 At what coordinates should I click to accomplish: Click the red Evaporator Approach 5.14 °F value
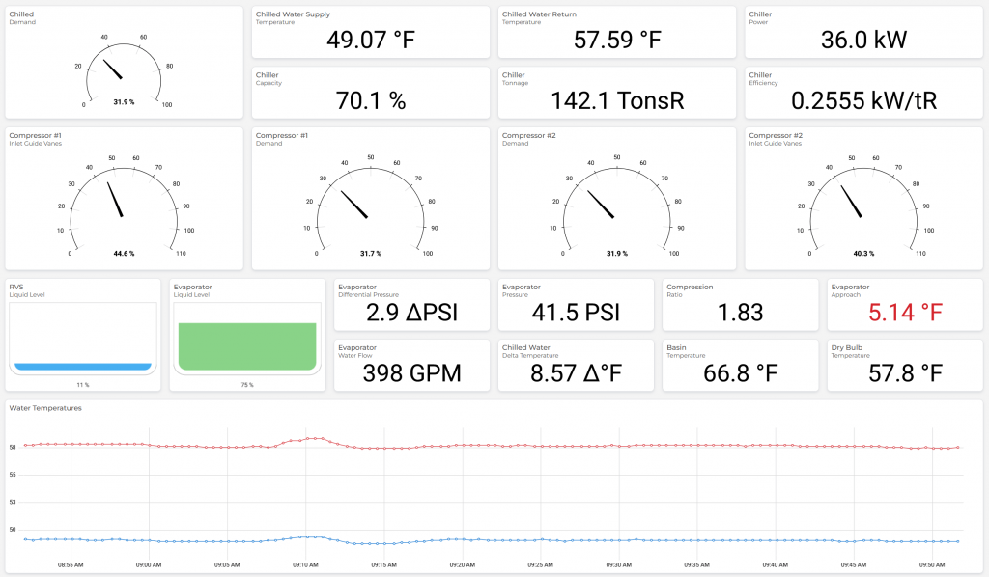click(x=904, y=313)
